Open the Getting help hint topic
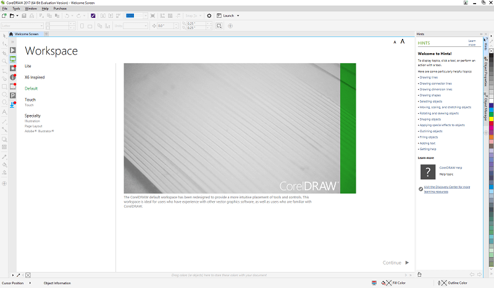 [428, 149]
